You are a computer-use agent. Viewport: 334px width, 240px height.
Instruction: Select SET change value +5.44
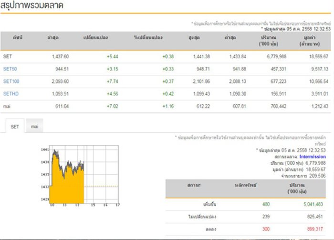pos(112,57)
